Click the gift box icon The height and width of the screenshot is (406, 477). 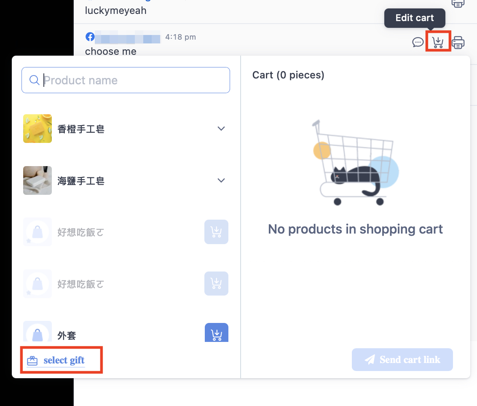[32, 360]
